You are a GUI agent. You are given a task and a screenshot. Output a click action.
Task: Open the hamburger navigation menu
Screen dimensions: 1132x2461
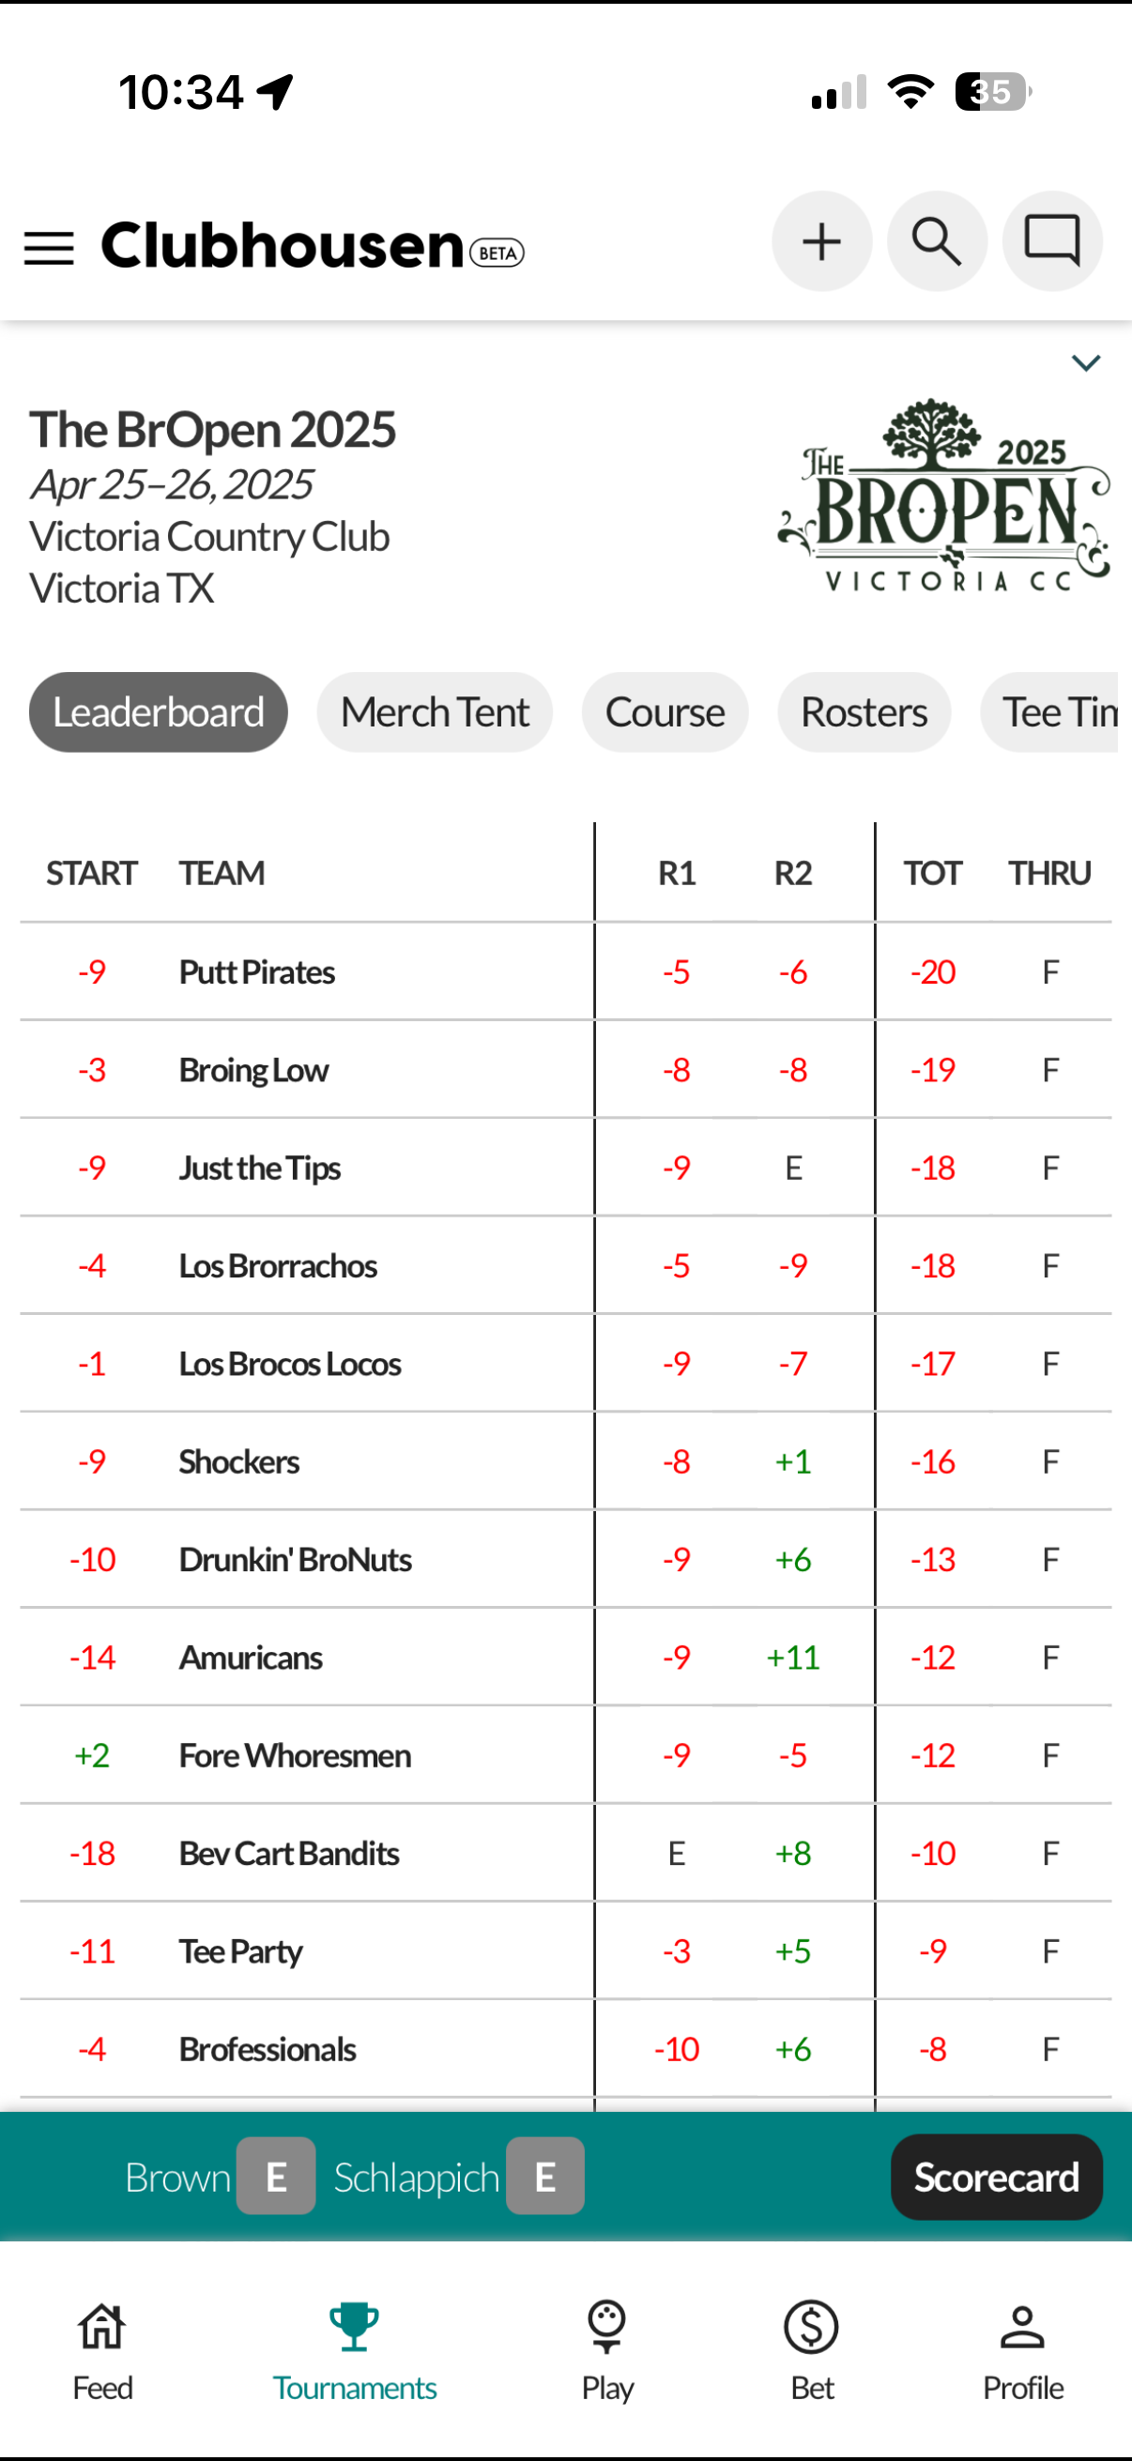click(x=48, y=248)
